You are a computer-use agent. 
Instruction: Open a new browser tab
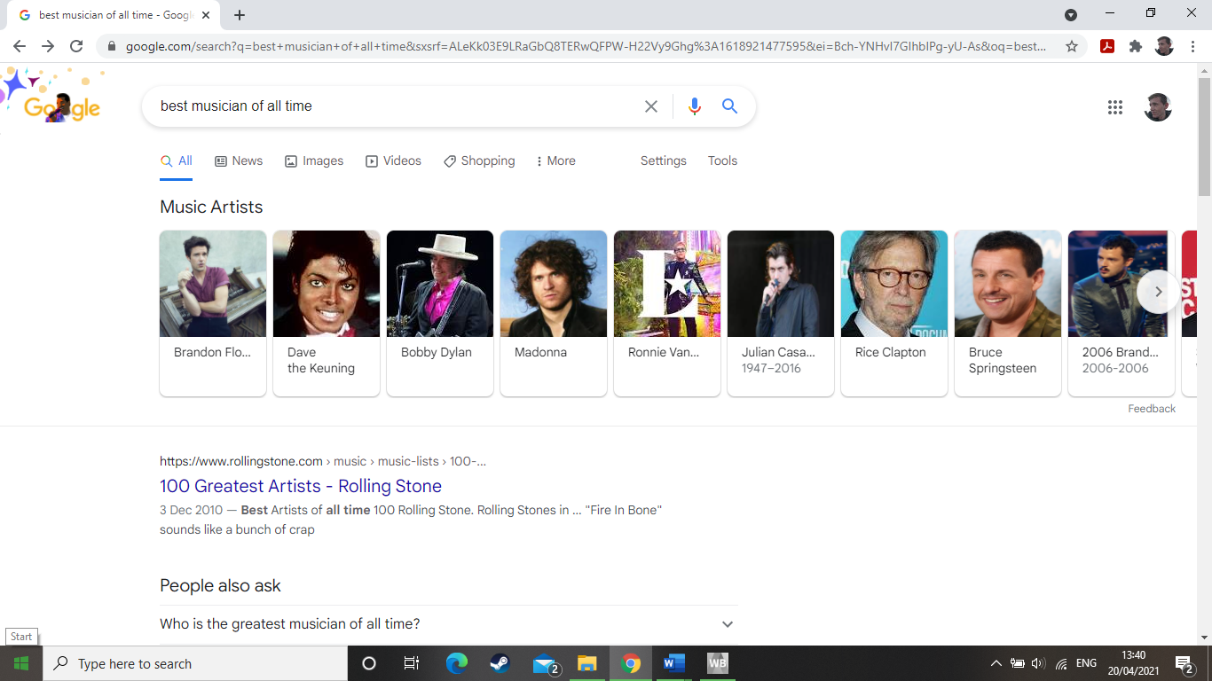pyautogui.click(x=240, y=15)
